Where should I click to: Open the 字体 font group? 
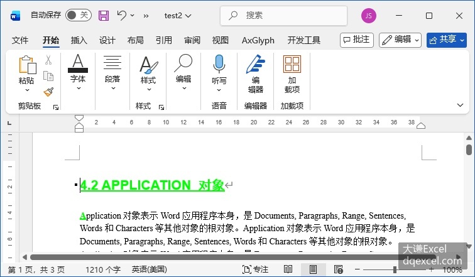coord(78,73)
